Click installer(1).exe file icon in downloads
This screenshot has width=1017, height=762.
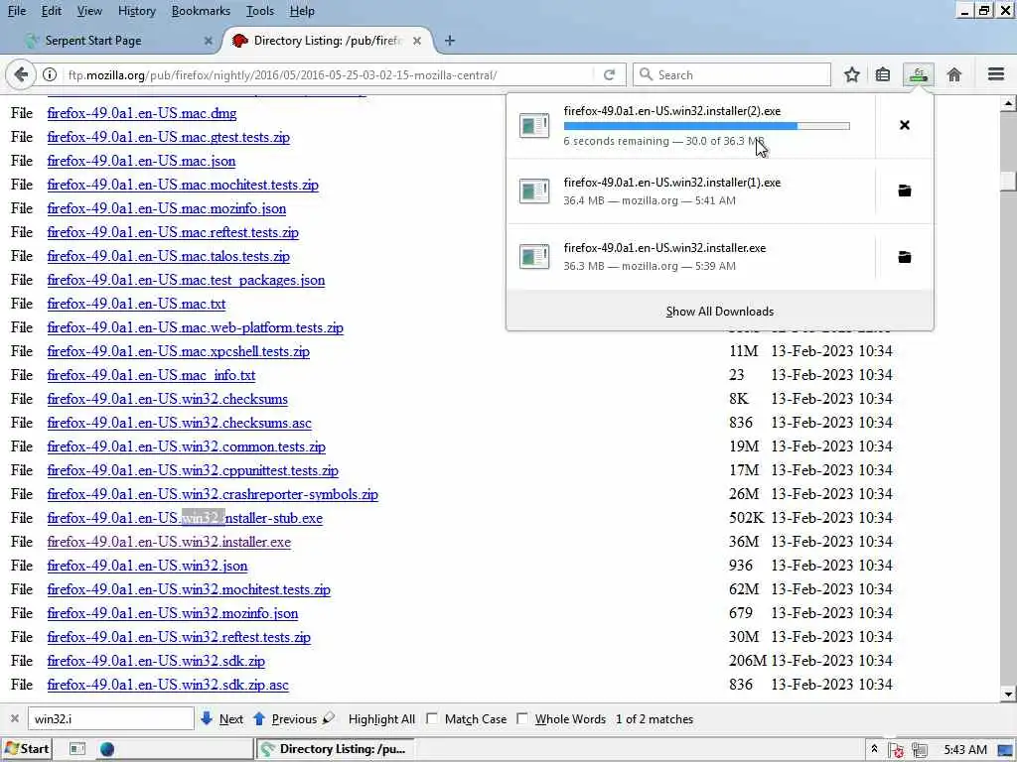[x=534, y=191]
